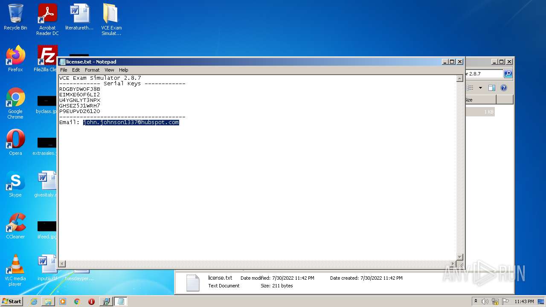Viewport: 546px width, 307px height.
Task: Click the license.txt file thumbnail in details pane
Action: click(193, 282)
